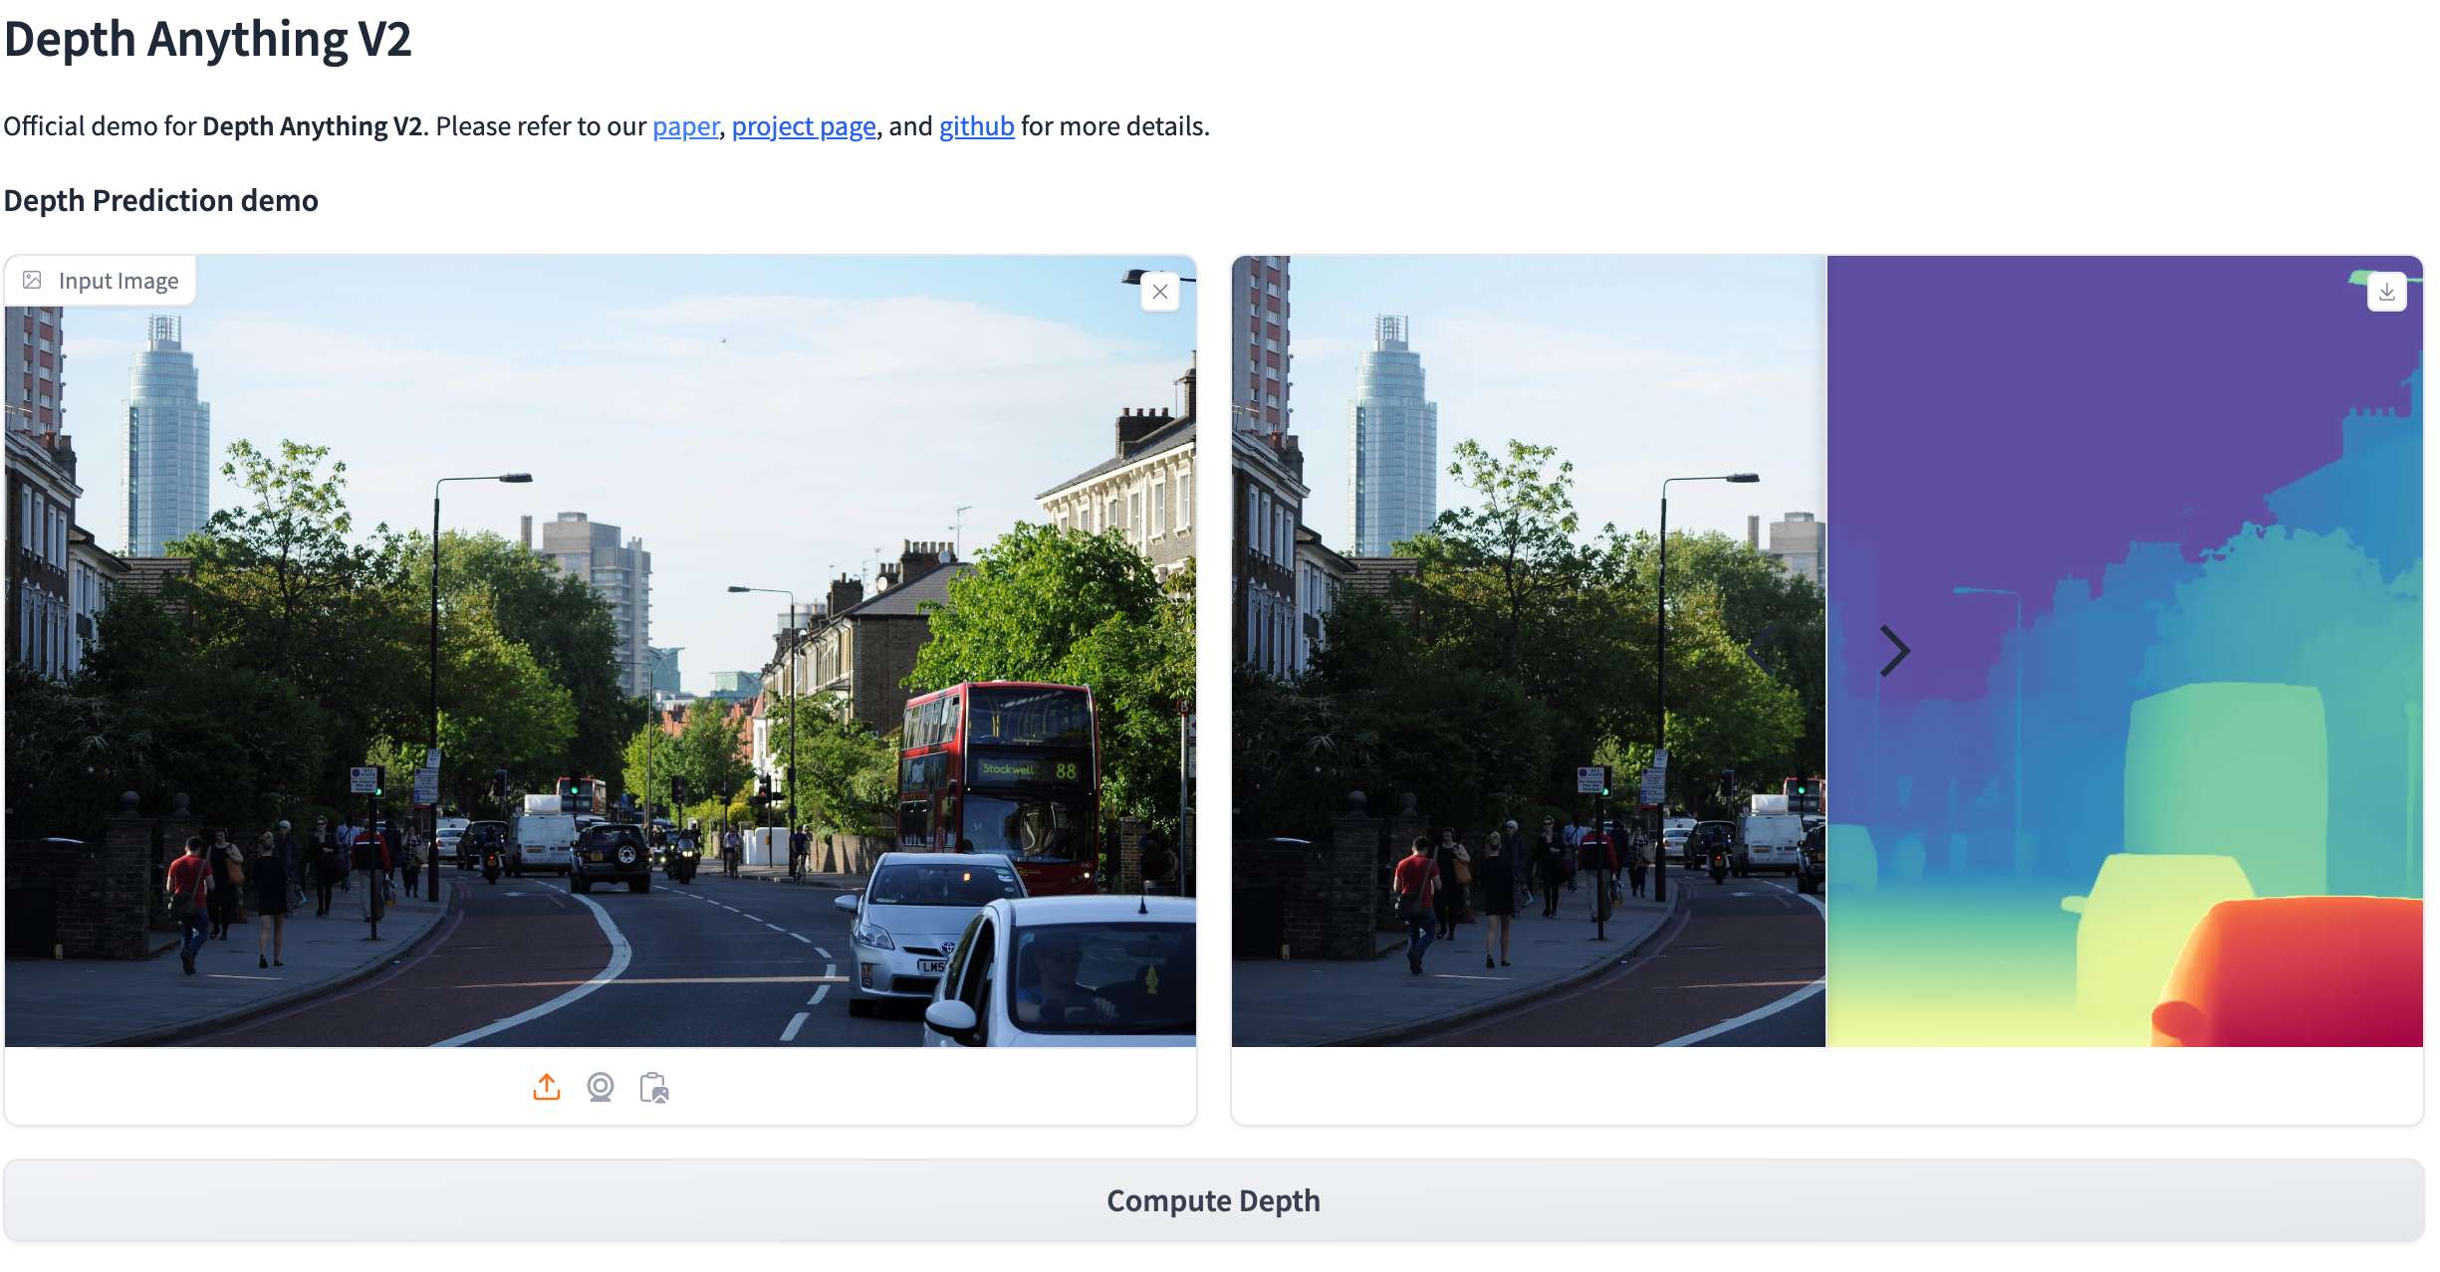This screenshot has width=2440, height=1272.
Task: Click bold Depth Anything V2 in description
Action: point(312,126)
